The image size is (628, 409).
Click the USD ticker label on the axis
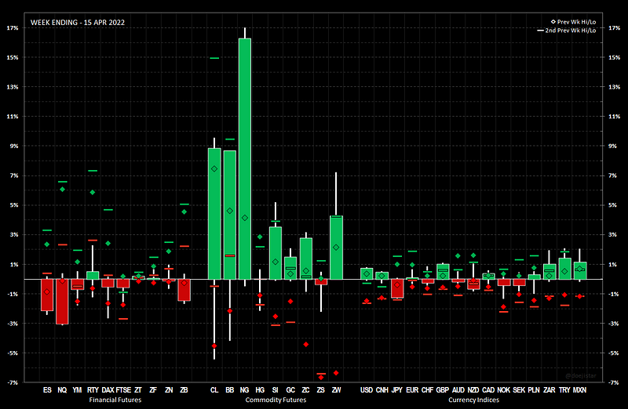[366, 389]
